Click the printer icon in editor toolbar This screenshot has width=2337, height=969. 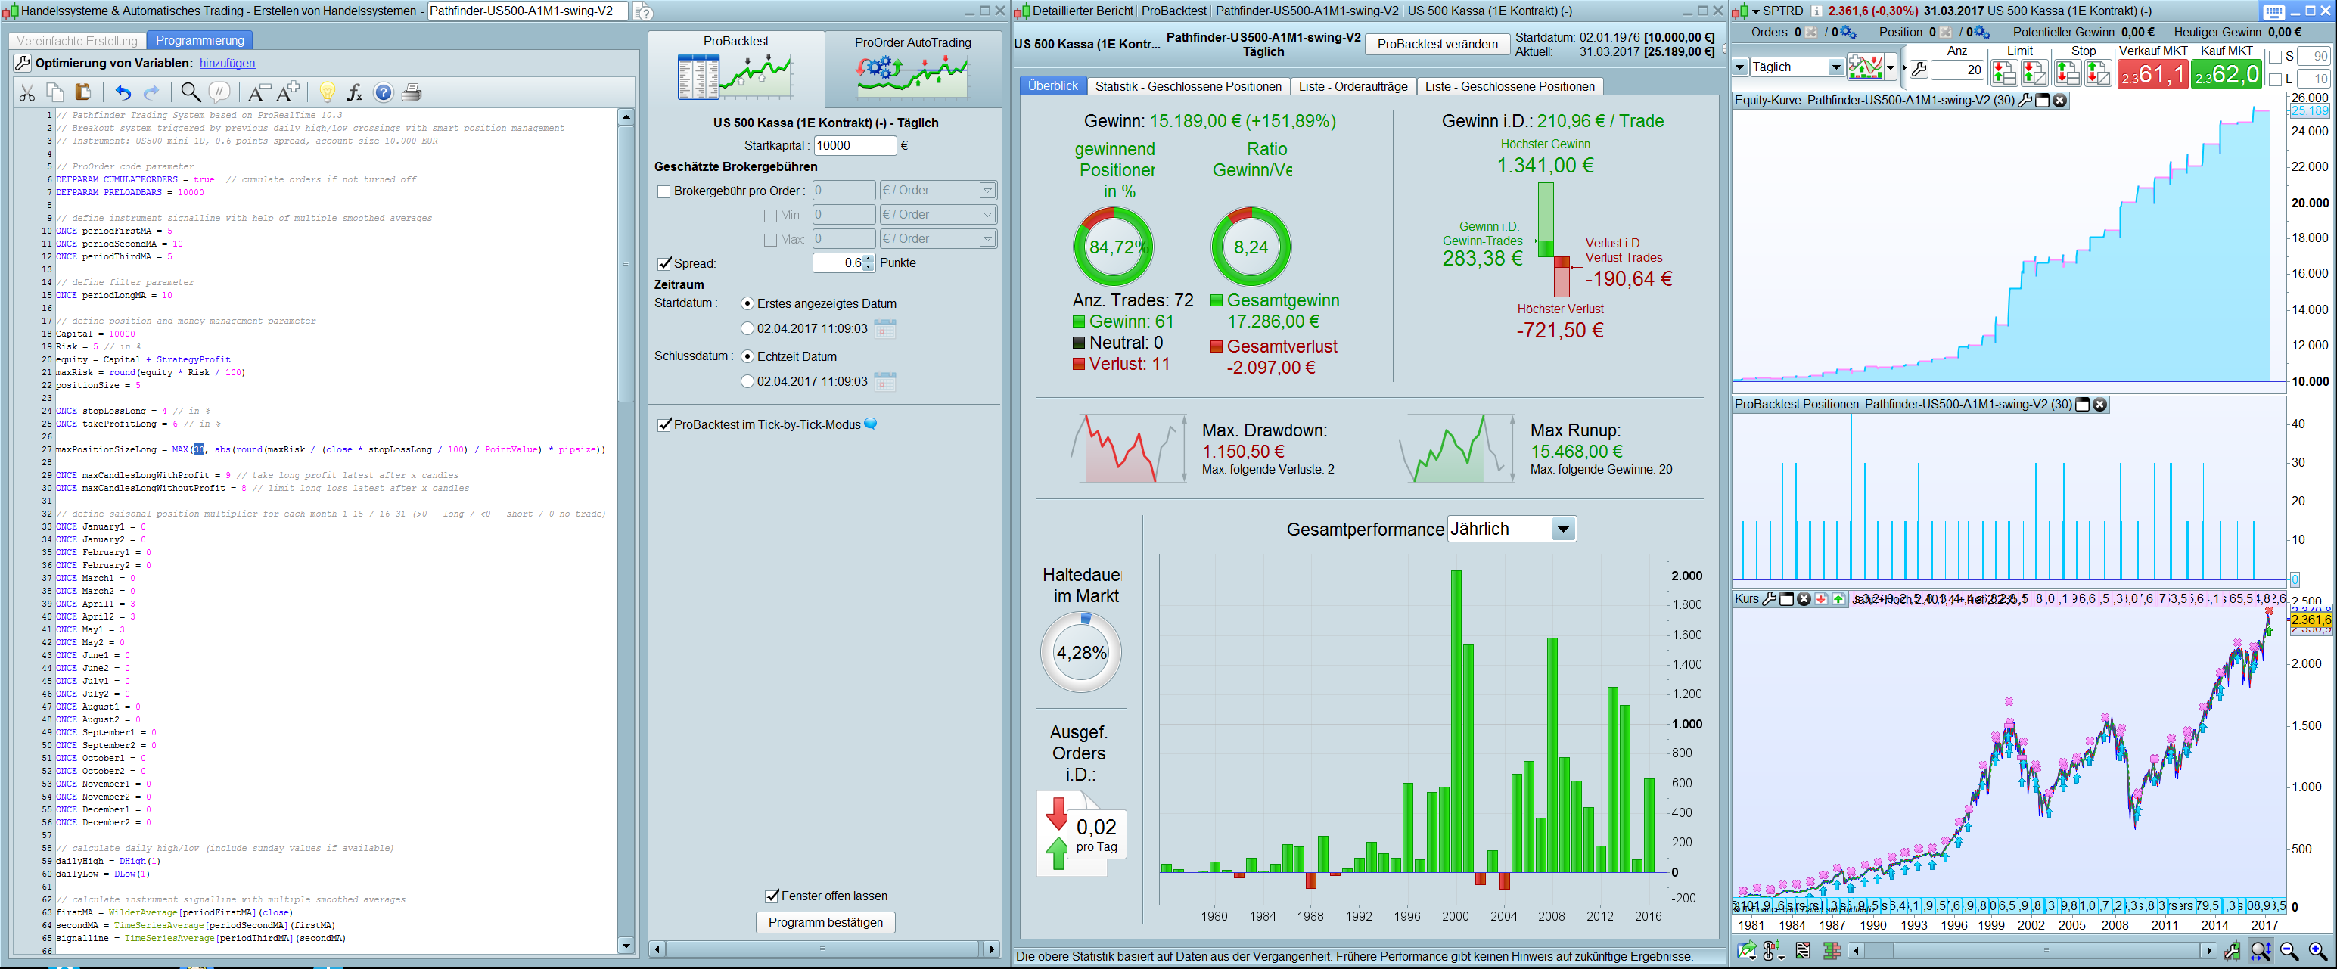click(412, 92)
